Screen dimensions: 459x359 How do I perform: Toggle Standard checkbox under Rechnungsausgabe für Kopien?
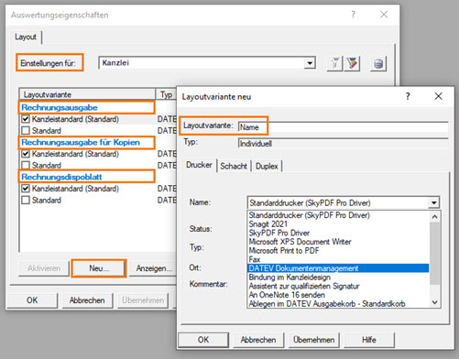click(26, 165)
